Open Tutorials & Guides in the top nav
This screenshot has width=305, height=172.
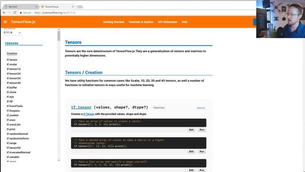point(141,22)
